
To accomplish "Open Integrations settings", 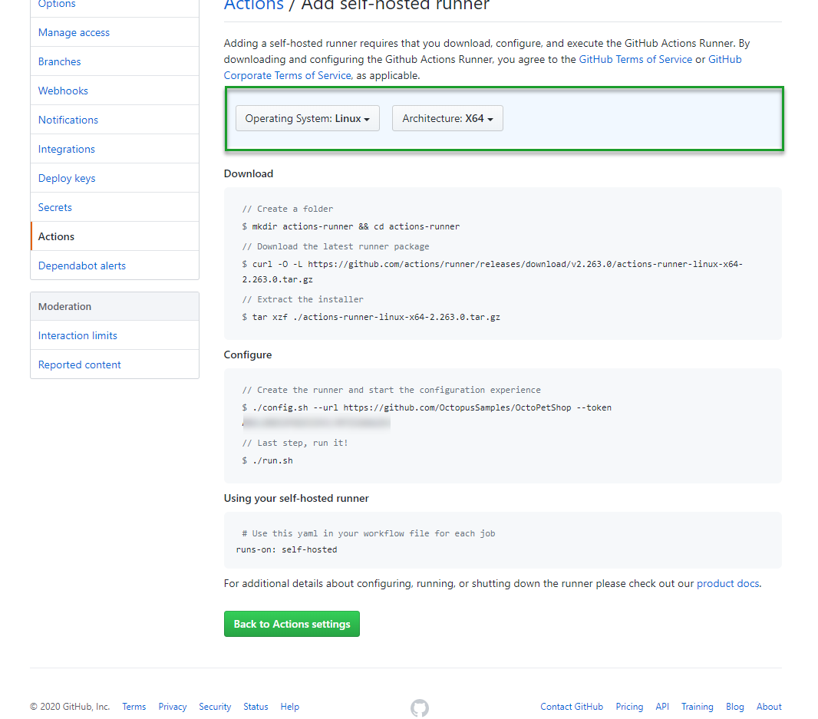I will (x=67, y=149).
